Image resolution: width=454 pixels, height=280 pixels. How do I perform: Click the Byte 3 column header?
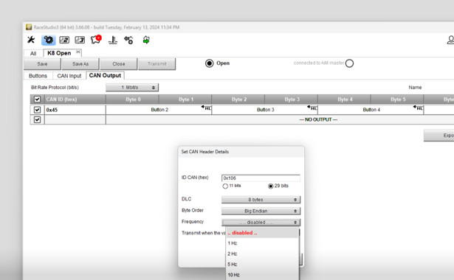click(292, 99)
